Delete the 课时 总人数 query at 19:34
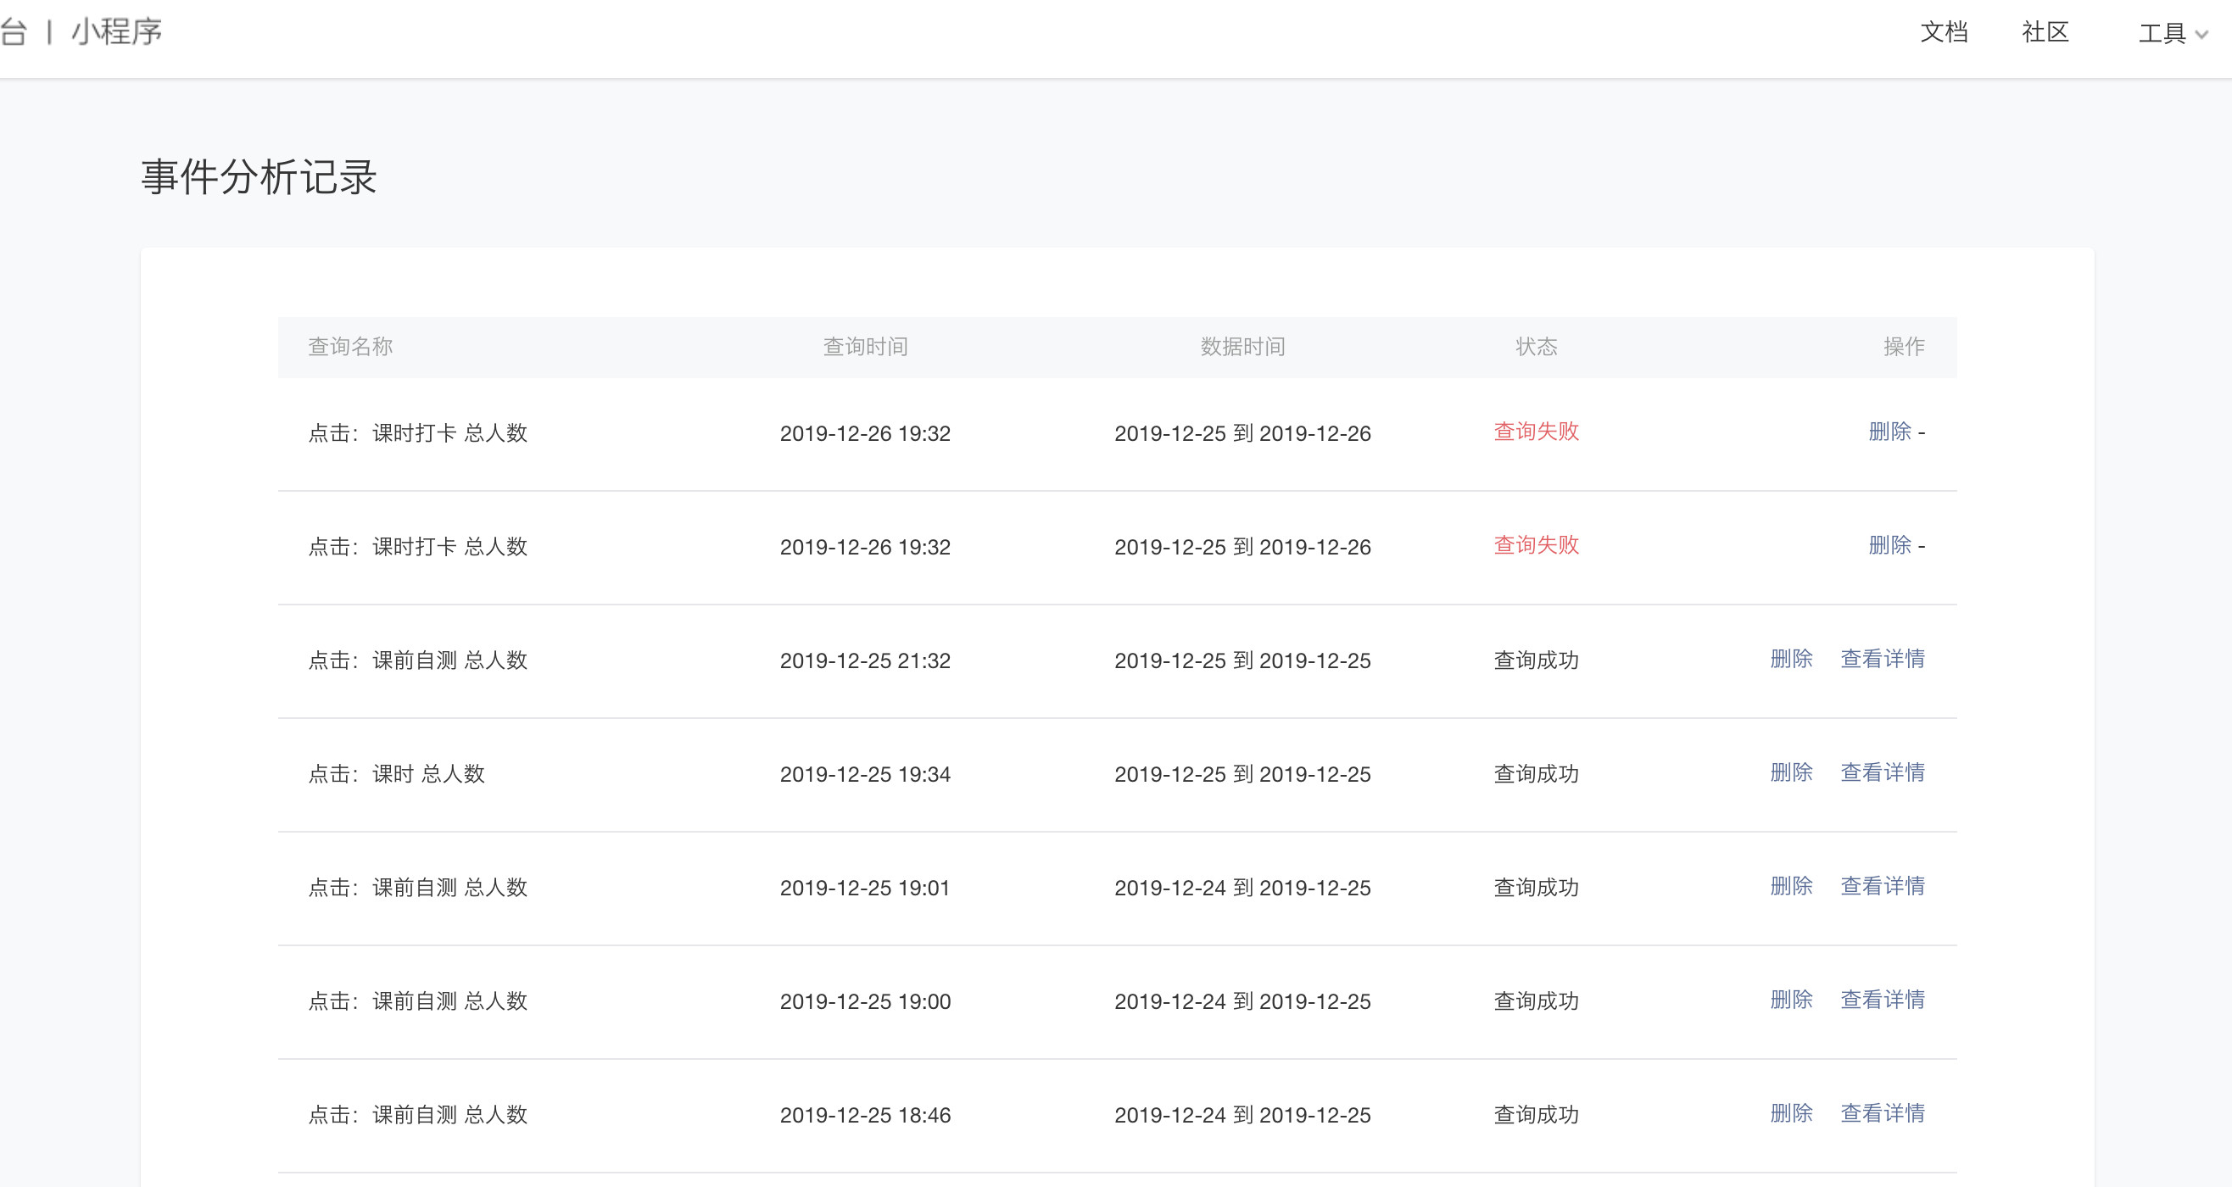The image size is (2232, 1187). click(1791, 772)
